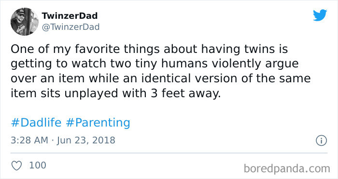
Task: Click the divider line above likes
Action: (x=169, y=153)
